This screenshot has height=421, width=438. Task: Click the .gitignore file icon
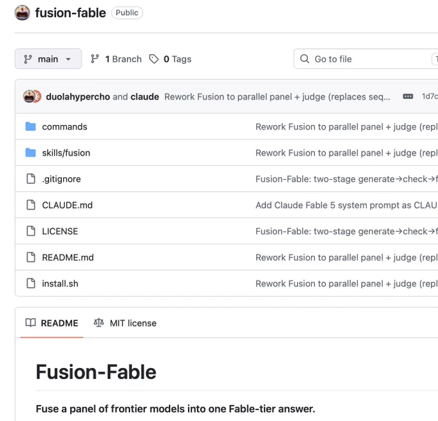31,179
